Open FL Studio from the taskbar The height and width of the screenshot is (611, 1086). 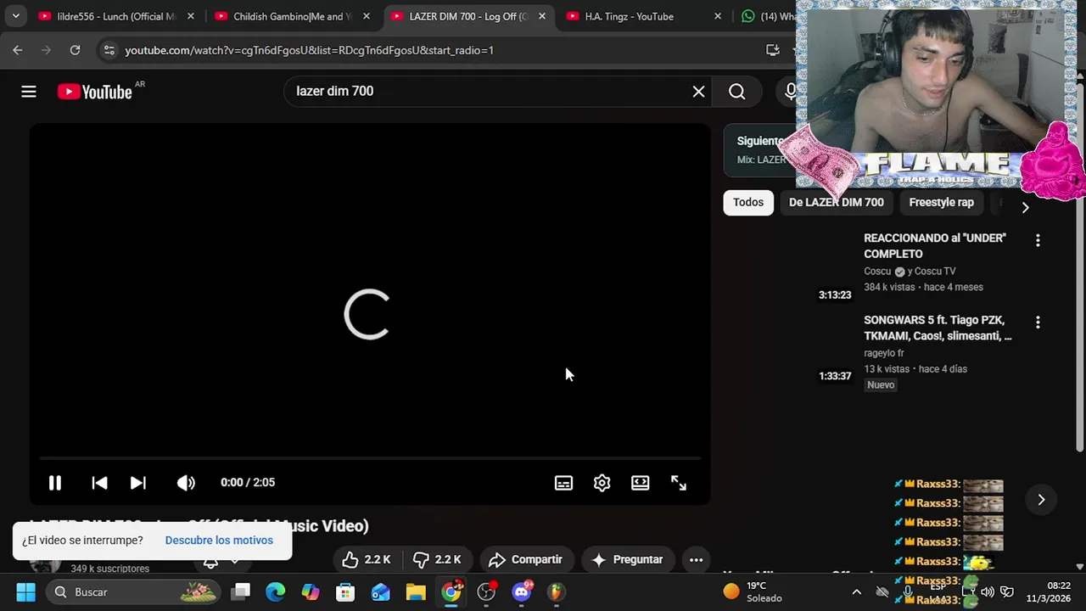click(x=556, y=591)
